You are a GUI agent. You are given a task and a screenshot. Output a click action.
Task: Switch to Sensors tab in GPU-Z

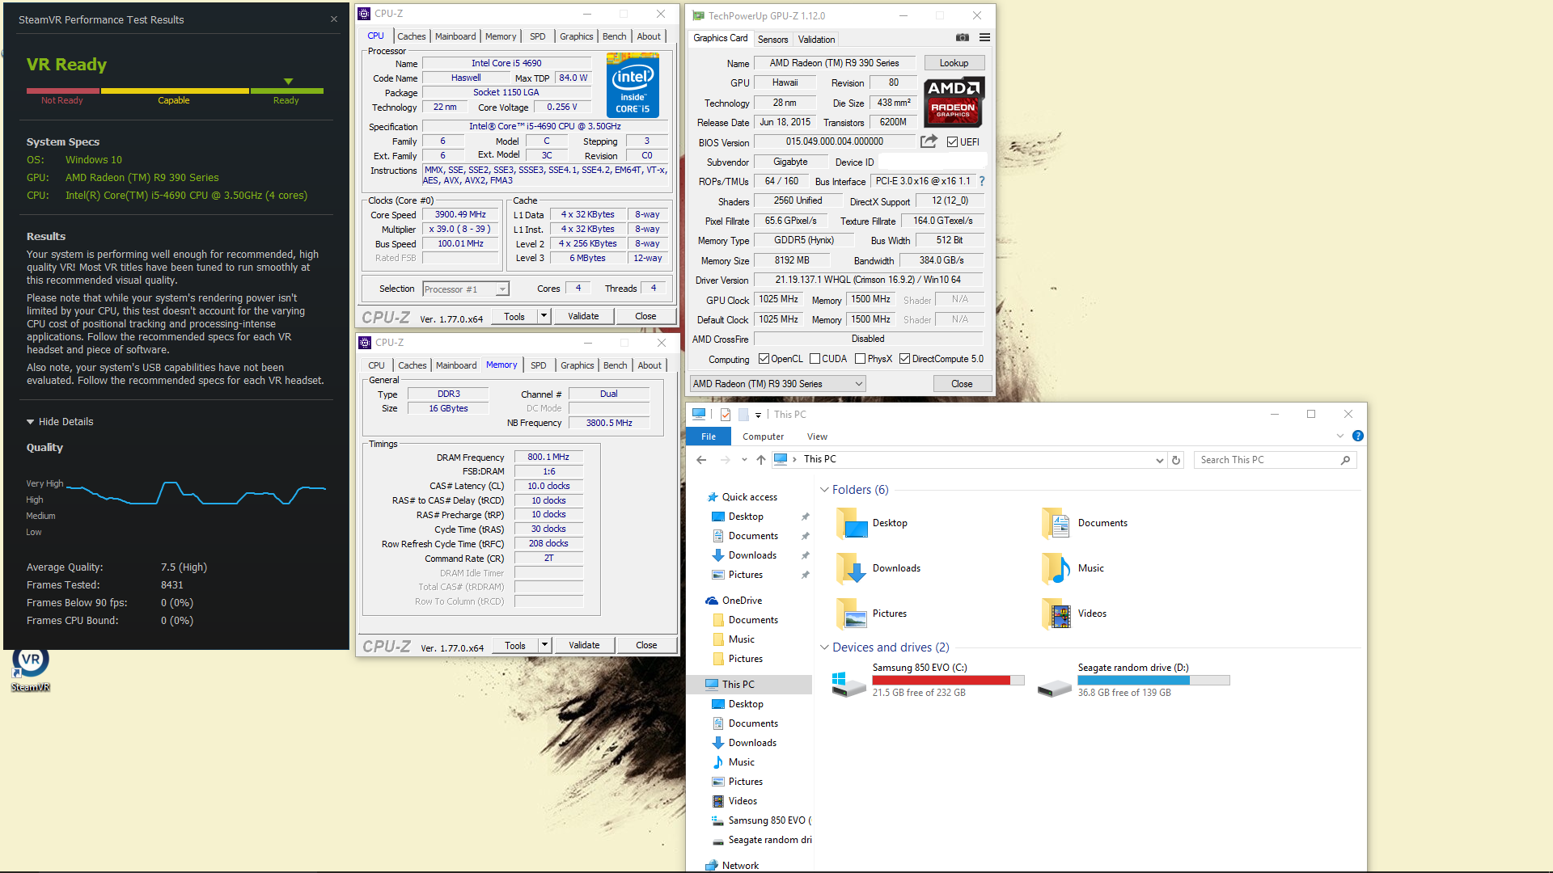[772, 39]
